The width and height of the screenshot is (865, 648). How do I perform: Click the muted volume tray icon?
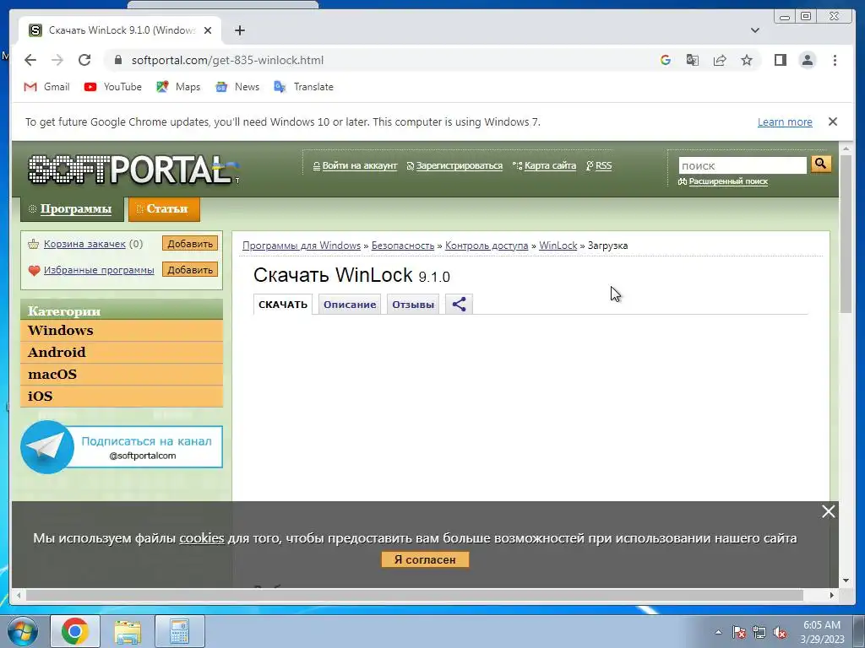(780, 633)
